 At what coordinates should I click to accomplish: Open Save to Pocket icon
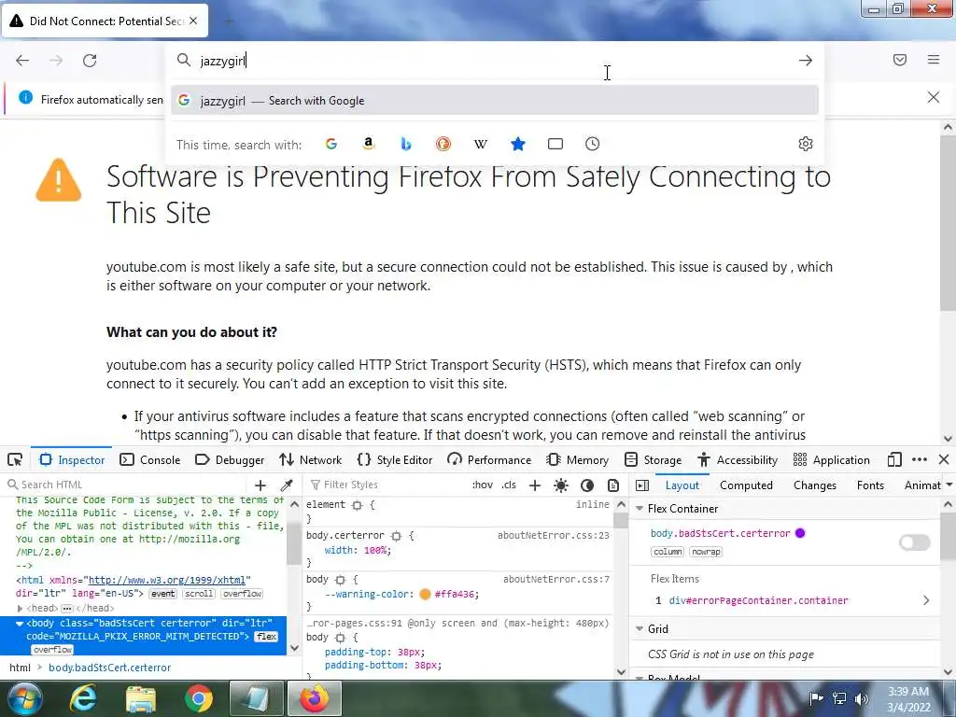(x=900, y=60)
